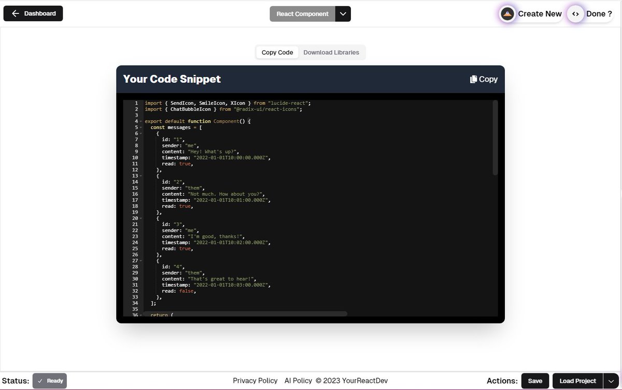
Task: Click the Load Project button
Action: click(x=577, y=381)
